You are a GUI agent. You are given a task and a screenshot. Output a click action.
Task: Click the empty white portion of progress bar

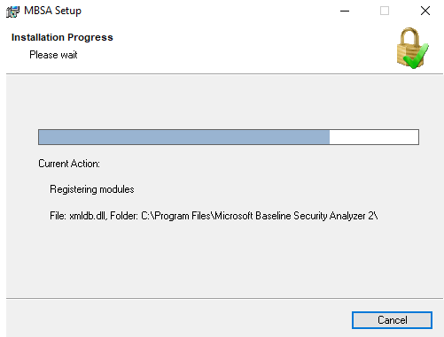(374, 137)
